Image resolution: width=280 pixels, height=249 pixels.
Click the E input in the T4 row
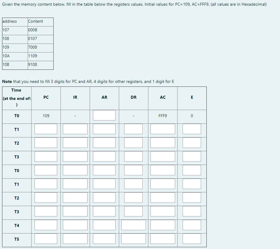(x=192, y=225)
